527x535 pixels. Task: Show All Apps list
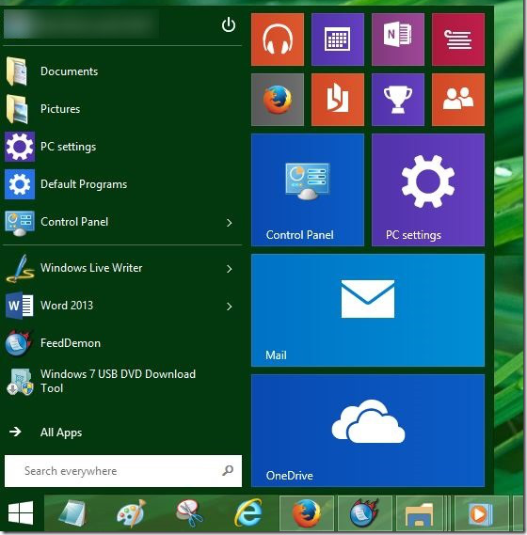(x=61, y=433)
